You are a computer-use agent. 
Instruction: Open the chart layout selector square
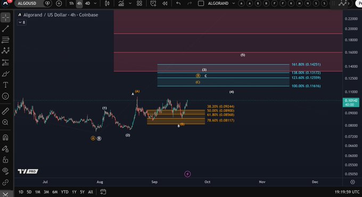(201, 4)
